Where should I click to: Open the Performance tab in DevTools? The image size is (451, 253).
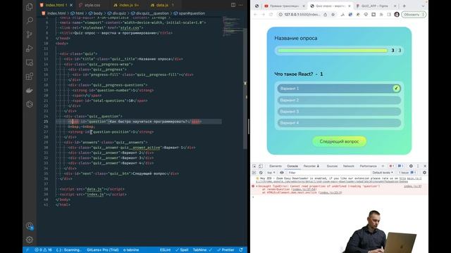(x=368, y=166)
